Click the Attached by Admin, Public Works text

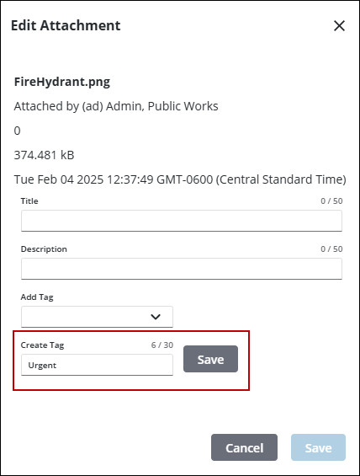116,106
